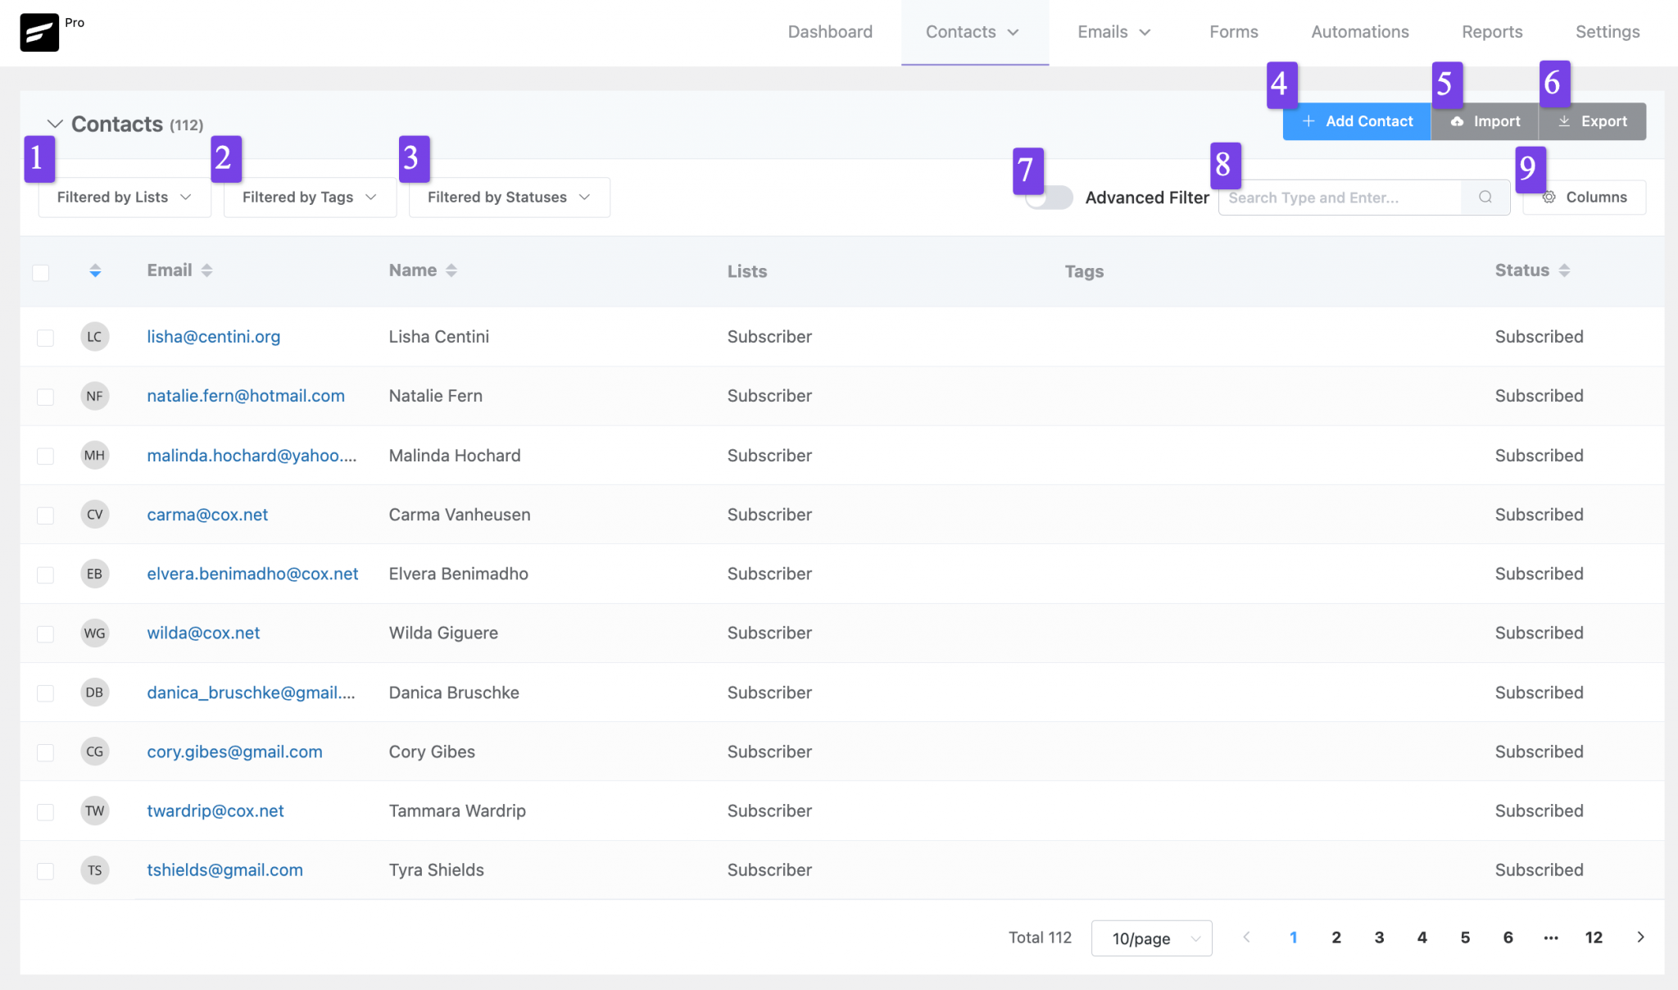1678x990 pixels.
Task: Click the FluentCRM logo
Action: [39, 31]
